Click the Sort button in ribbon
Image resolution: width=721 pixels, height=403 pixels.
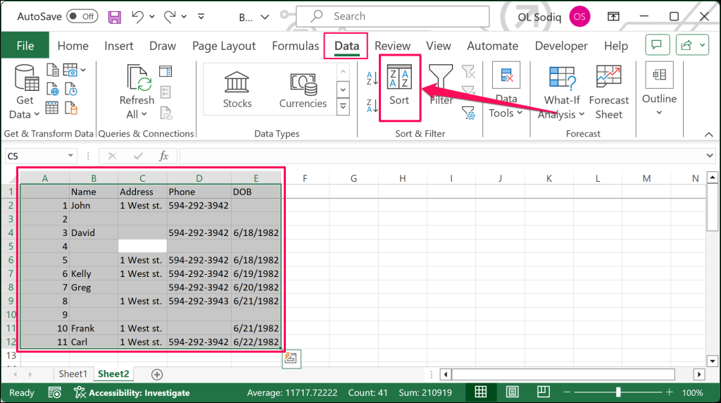pos(399,87)
